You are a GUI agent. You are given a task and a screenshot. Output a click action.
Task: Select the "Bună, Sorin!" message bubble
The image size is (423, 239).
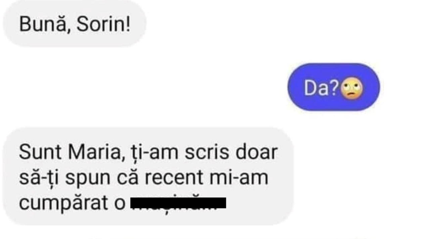[74, 23]
